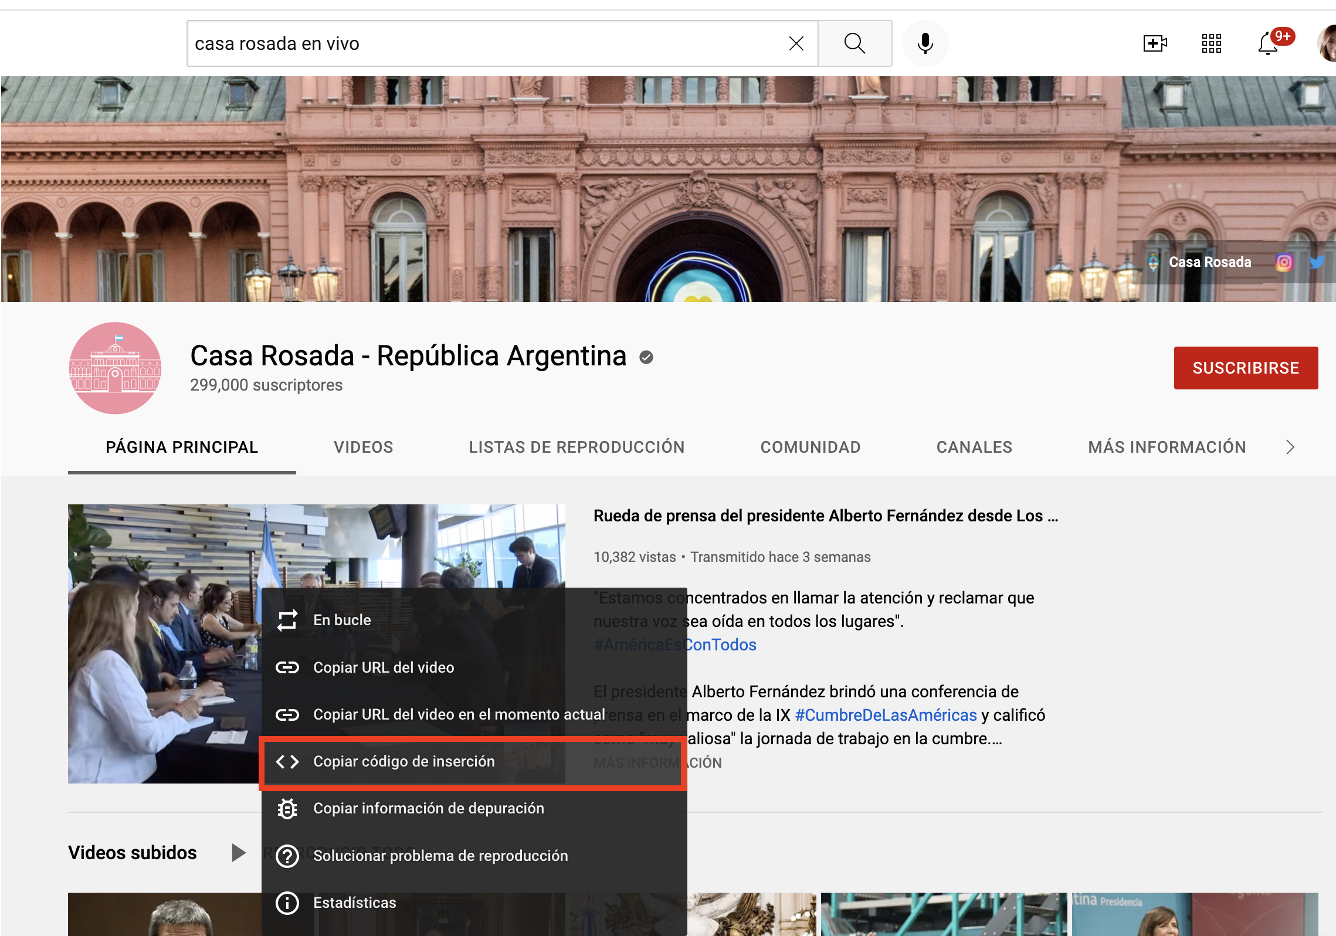Image resolution: width=1336 pixels, height=936 pixels.
Task: Open the create video camera icon
Action: tap(1155, 43)
